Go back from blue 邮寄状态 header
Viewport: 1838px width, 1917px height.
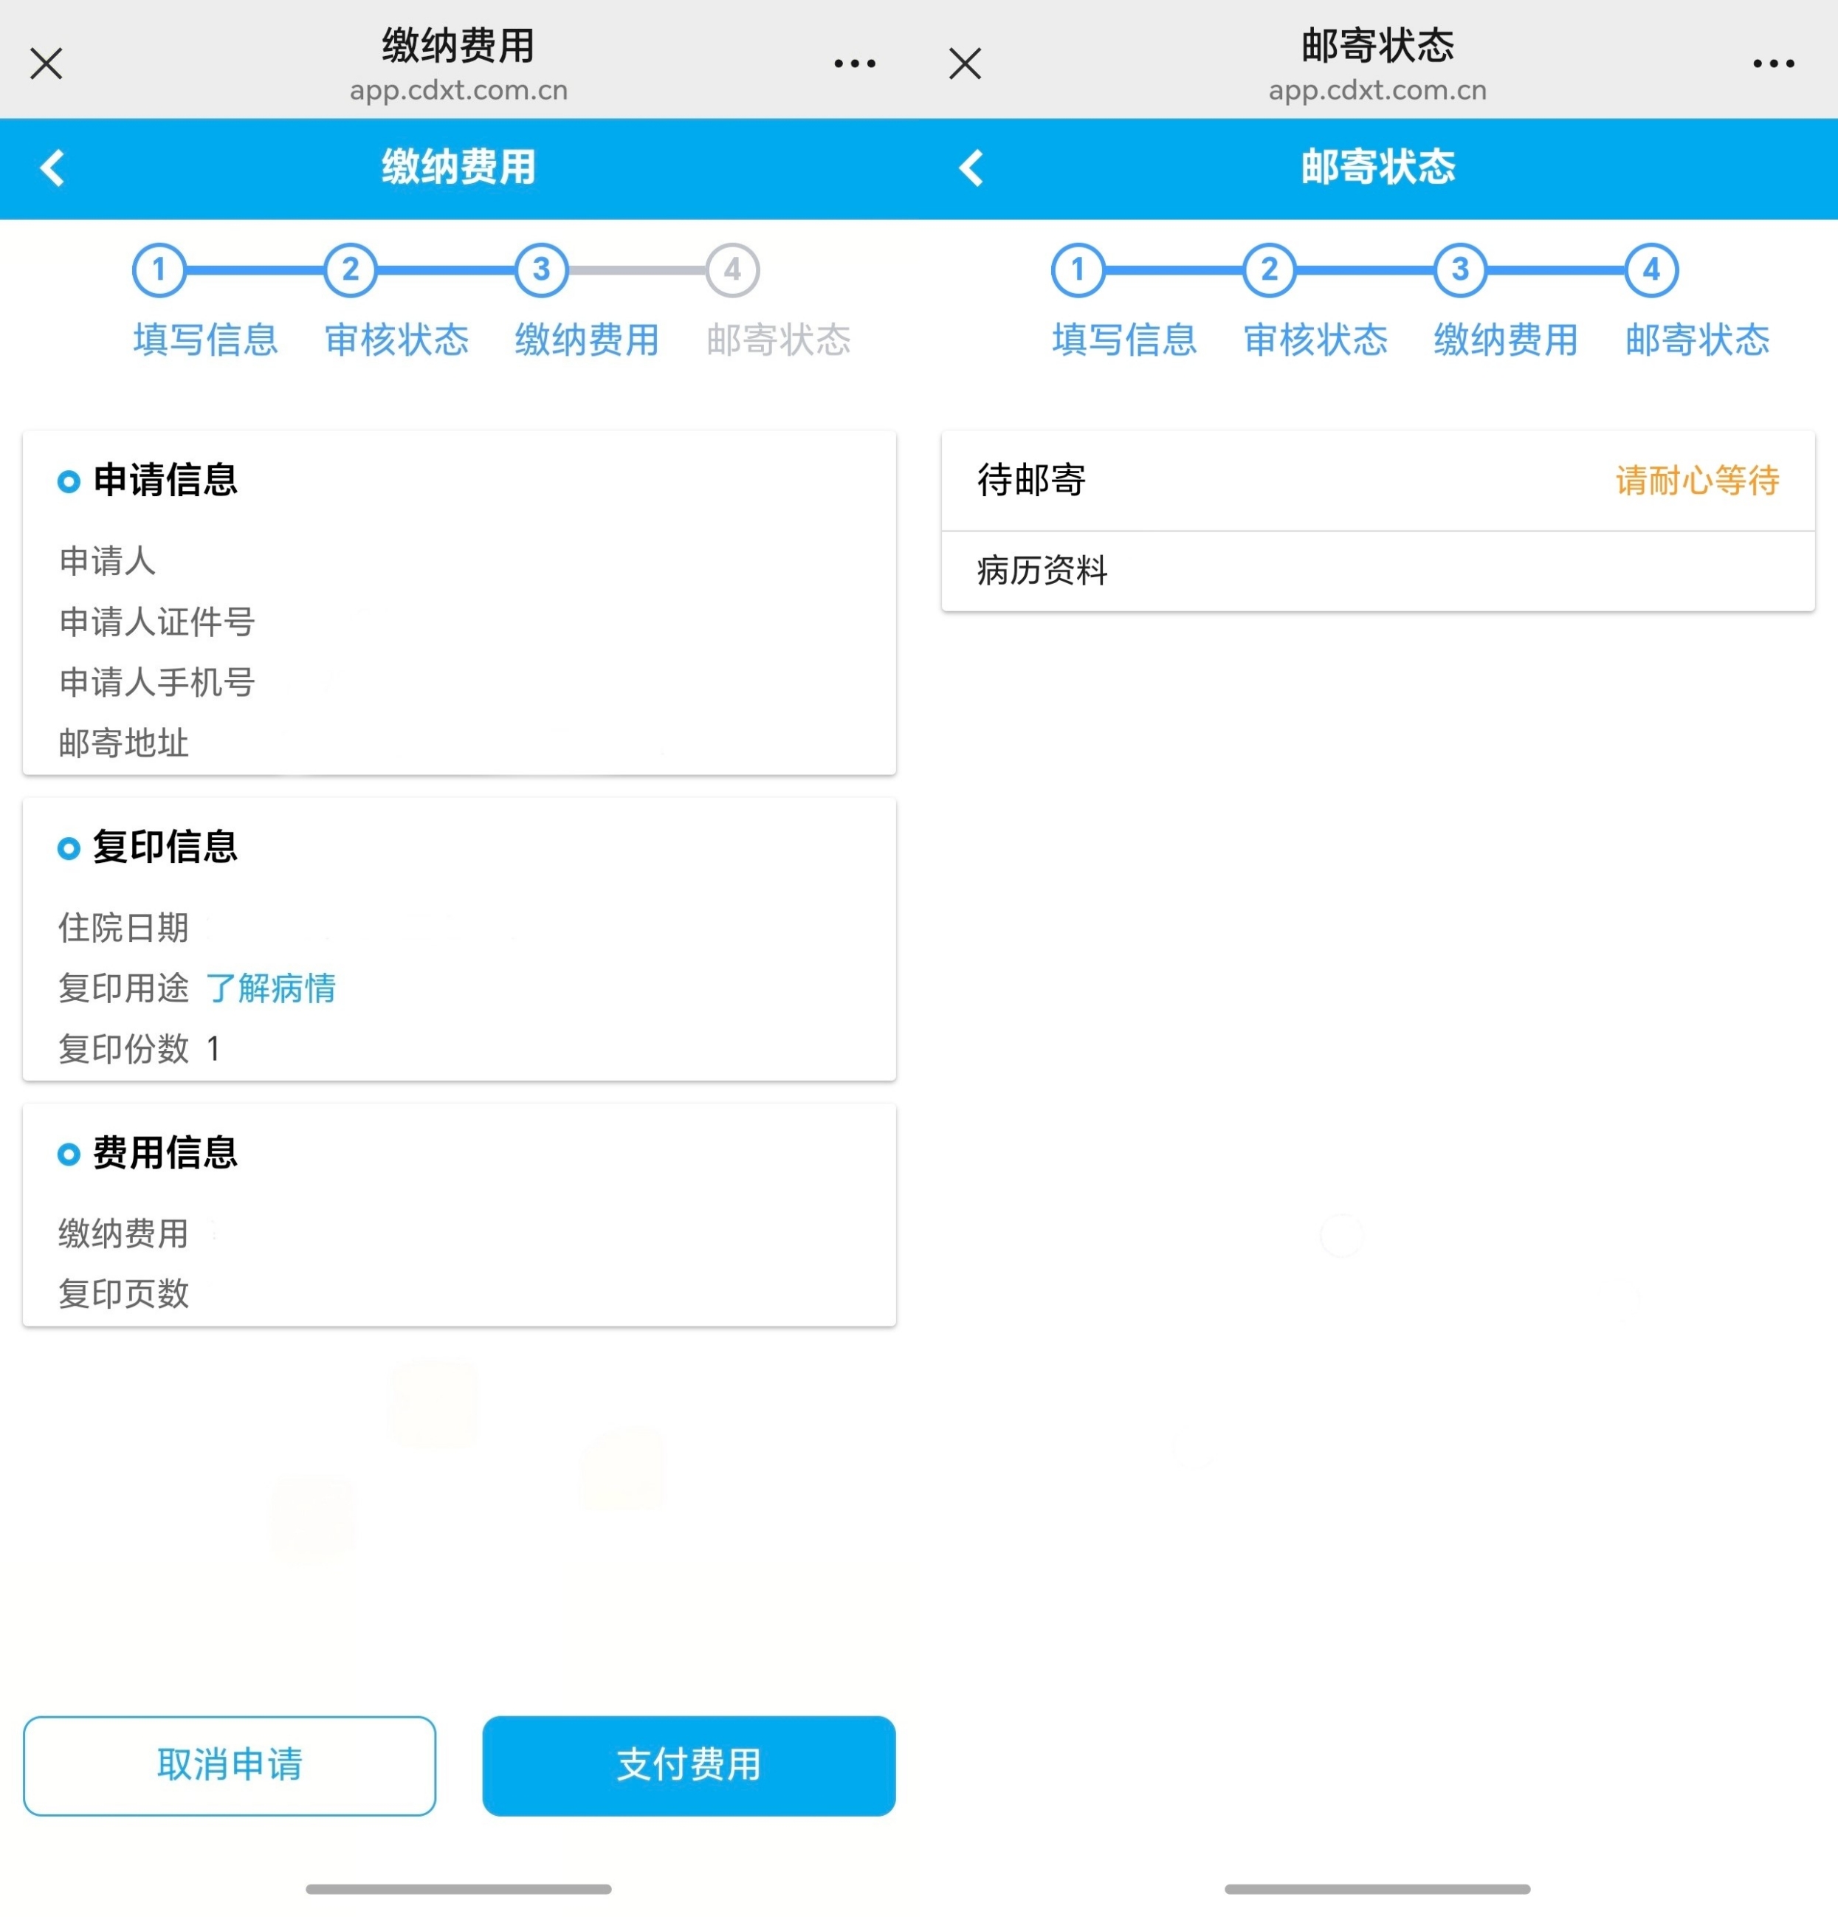tap(971, 168)
